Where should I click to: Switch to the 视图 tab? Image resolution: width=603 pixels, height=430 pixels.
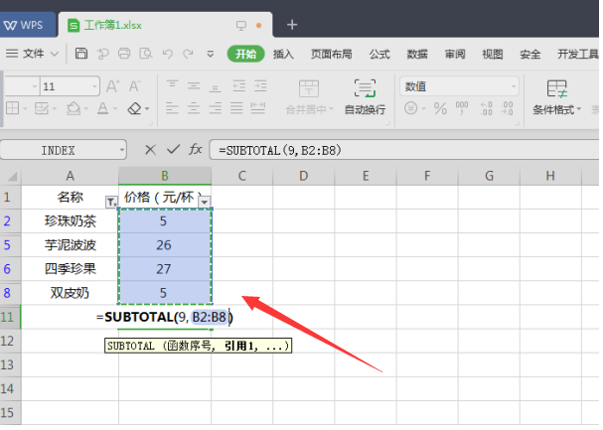coord(493,55)
